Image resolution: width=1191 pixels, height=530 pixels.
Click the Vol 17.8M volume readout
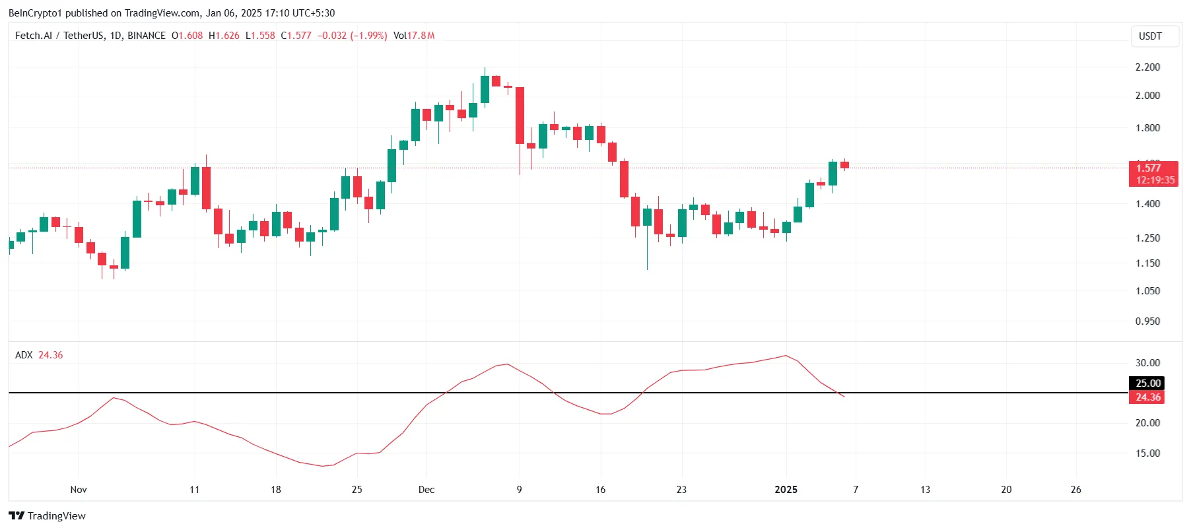[x=414, y=36]
